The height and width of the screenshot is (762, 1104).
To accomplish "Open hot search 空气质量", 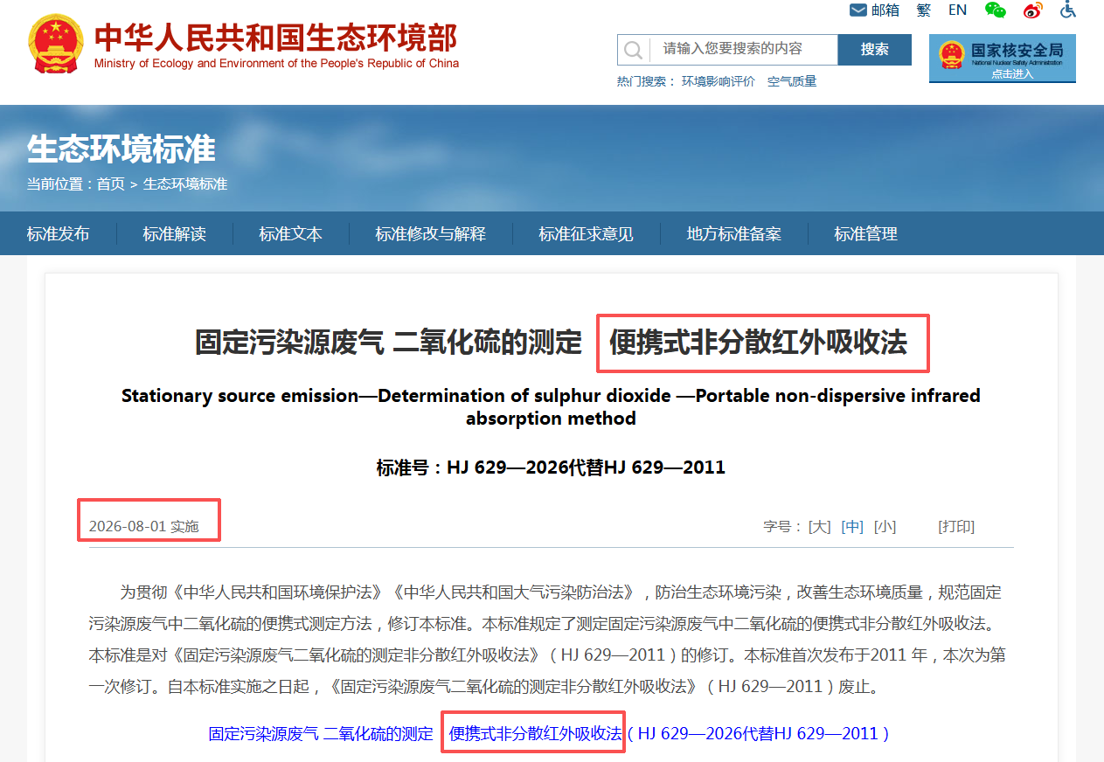I will [792, 81].
